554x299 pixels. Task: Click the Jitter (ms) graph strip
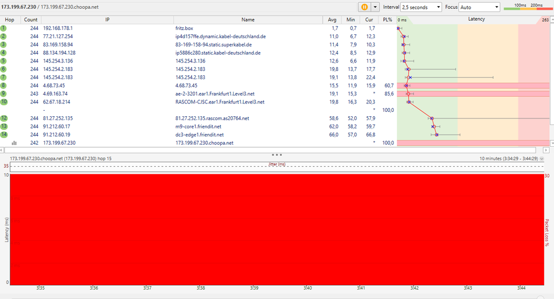pos(277,167)
